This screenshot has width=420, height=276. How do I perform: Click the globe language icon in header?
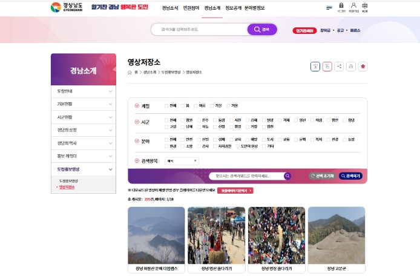(x=364, y=6)
